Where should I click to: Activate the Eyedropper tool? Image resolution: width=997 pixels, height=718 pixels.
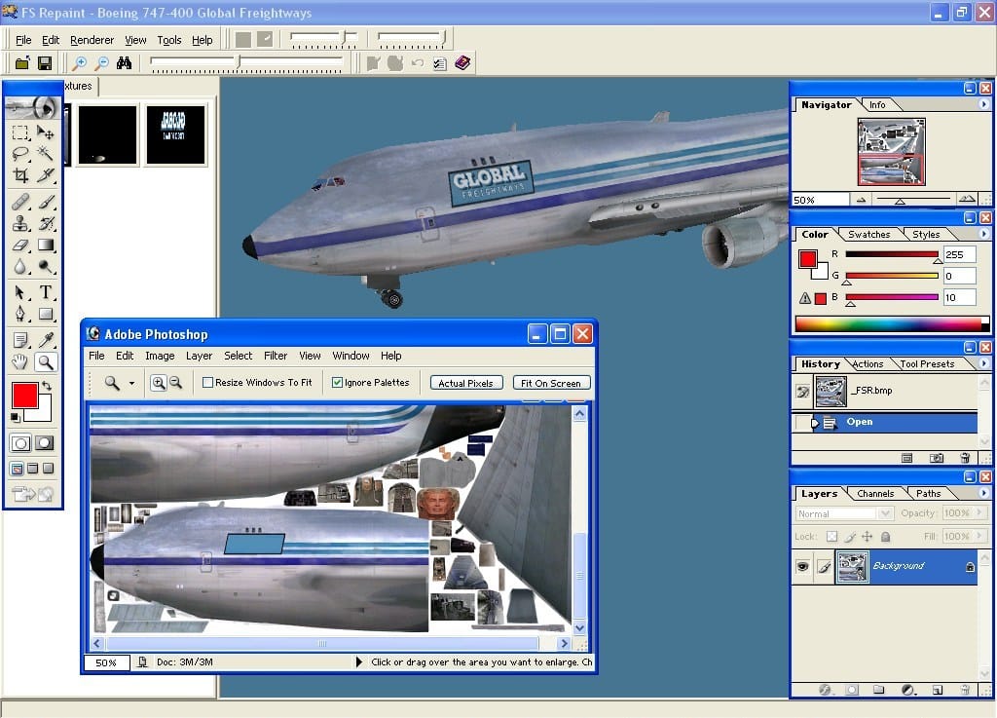pyautogui.click(x=46, y=339)
